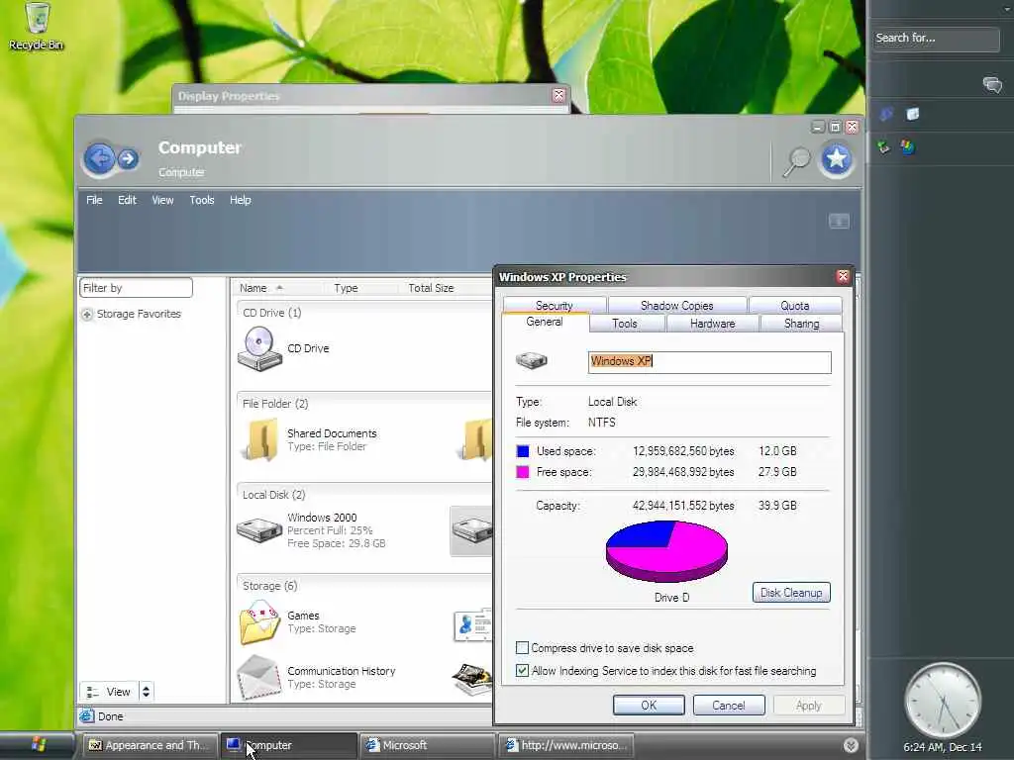The height and width of the screenshot is (760, 1014).
Task: Open search with the magnifying glass icon
Action: 796,161
